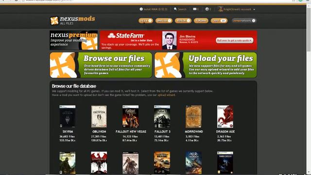Click the MORROWIND title text
Screen dimensions: 311x175
(194, 132)
